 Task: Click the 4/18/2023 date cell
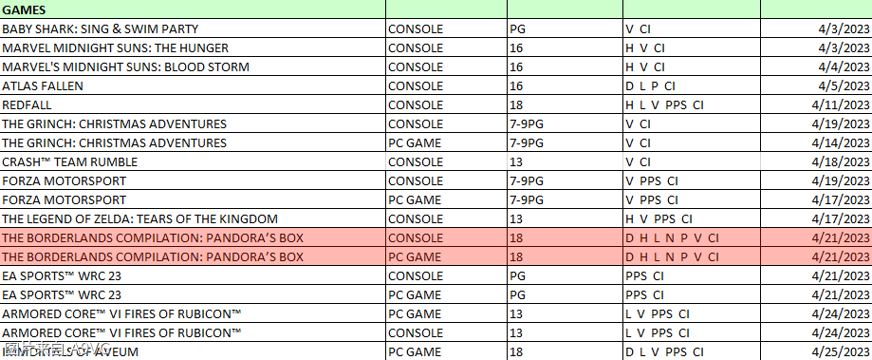(x=816, y=161)
